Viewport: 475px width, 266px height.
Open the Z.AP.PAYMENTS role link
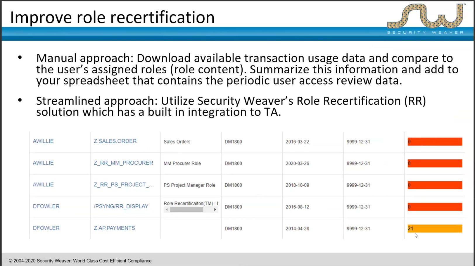click(114, 228)
